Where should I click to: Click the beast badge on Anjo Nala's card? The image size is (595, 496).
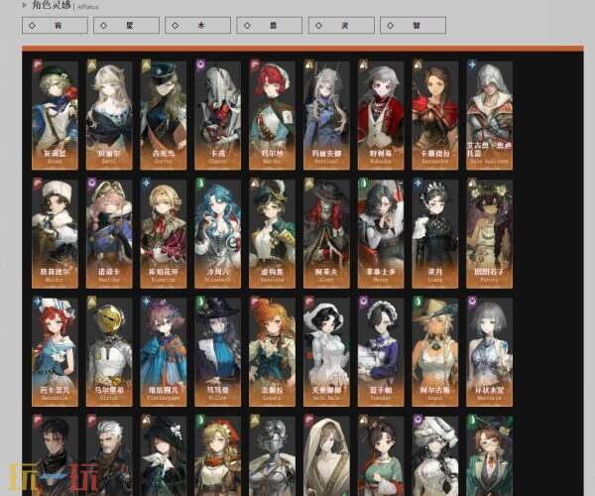[308, 303]
